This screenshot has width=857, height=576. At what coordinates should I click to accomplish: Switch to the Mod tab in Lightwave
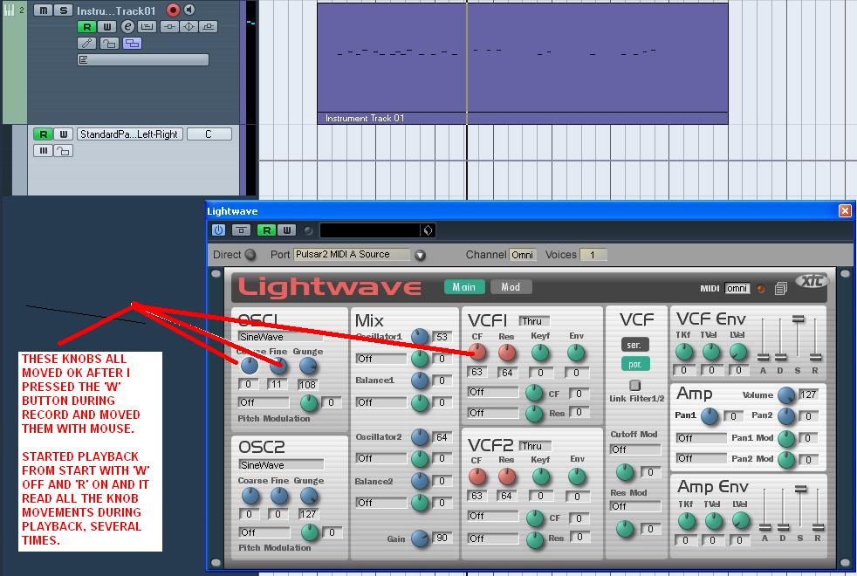pyautogui.click(x=511, y=286)
